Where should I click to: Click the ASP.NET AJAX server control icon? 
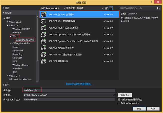pos(44,48)
